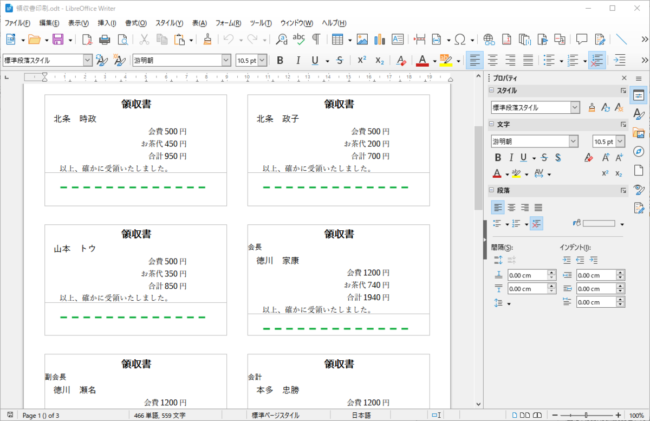Open paragraph style dropdown in the toolbar
This screenshot has height=421, width=650.
coord(88,60)
